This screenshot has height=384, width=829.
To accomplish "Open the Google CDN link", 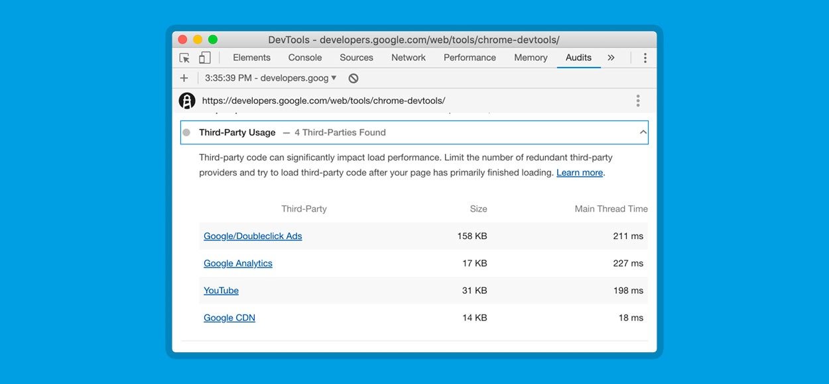I will point(229,318).
